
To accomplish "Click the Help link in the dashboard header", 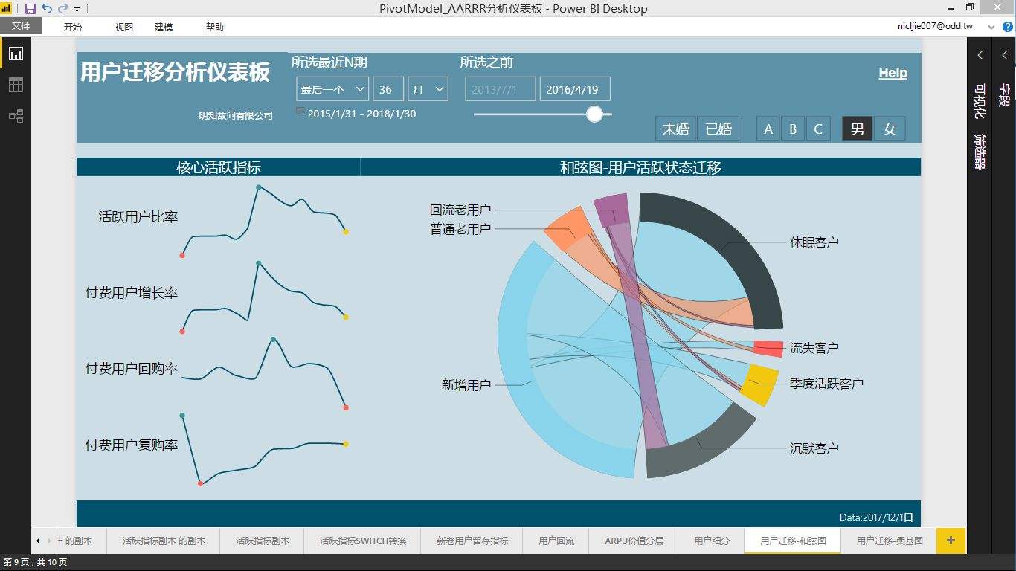I will pos(893,72).
